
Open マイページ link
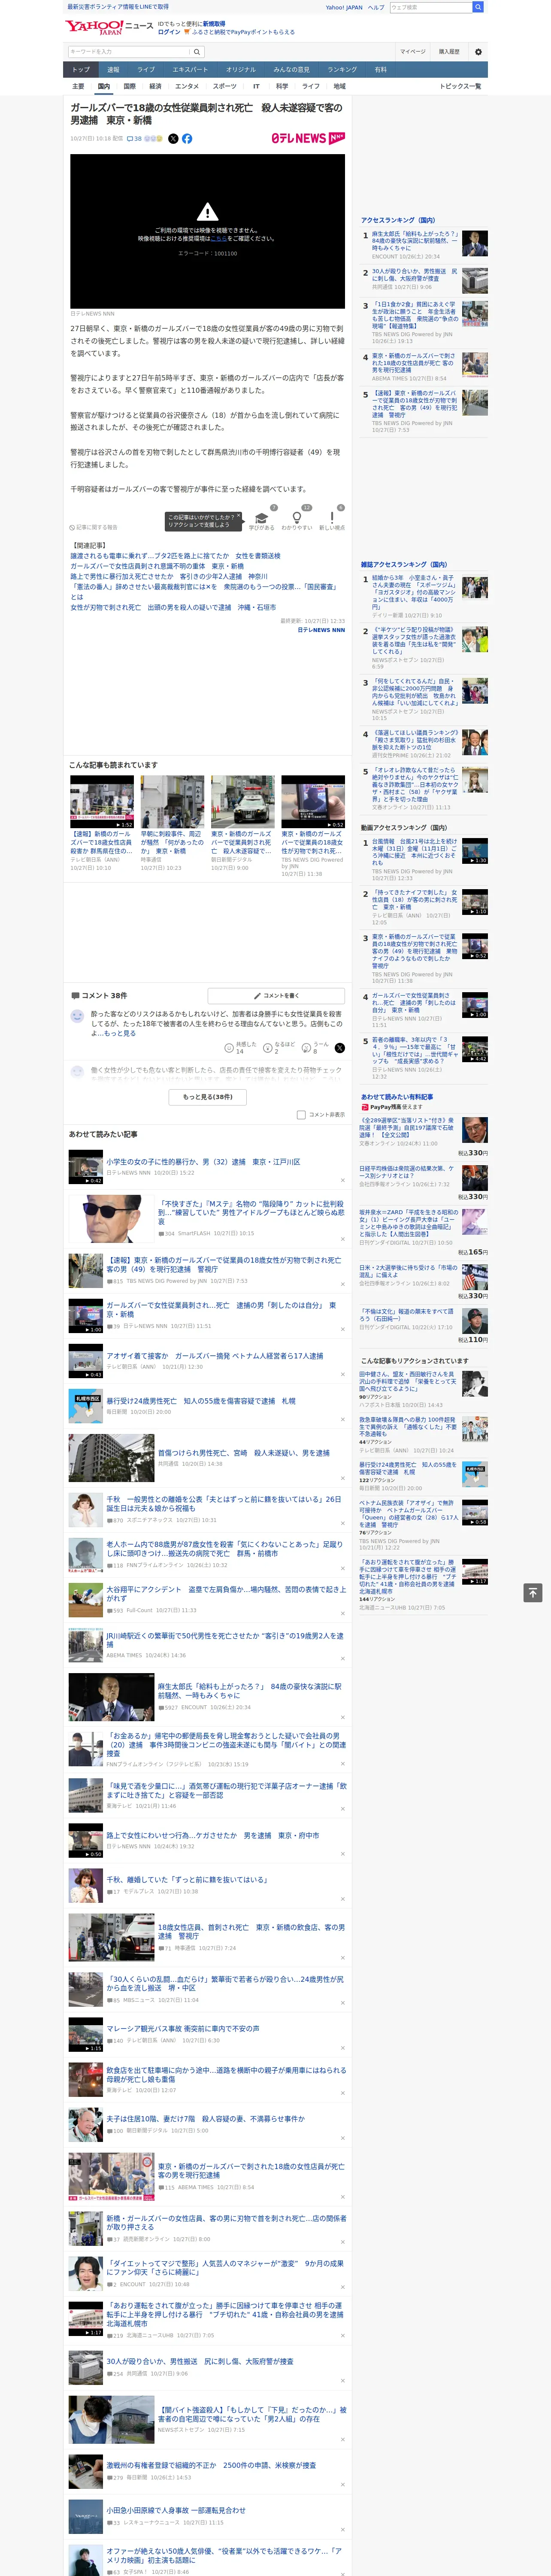pos(413,52)
